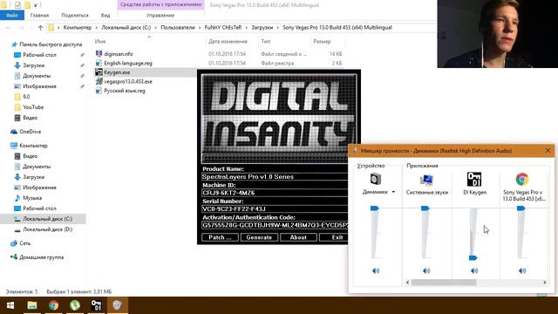This screenshot has width=558, height=314.
Task: Open Chrome from the taskbar
Action: click(53, 305)
